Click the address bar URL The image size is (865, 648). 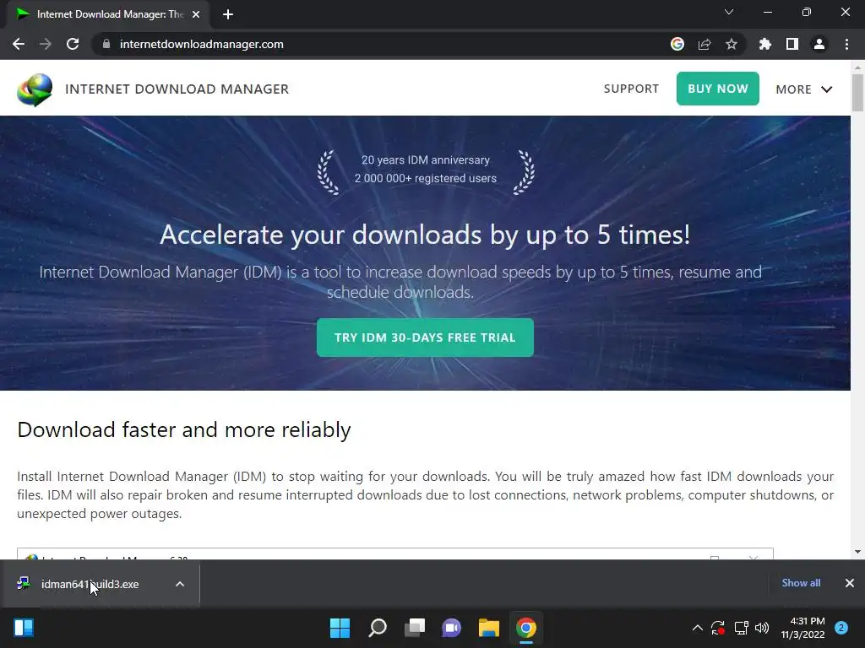pyautogui.click(x=201, y=44)
